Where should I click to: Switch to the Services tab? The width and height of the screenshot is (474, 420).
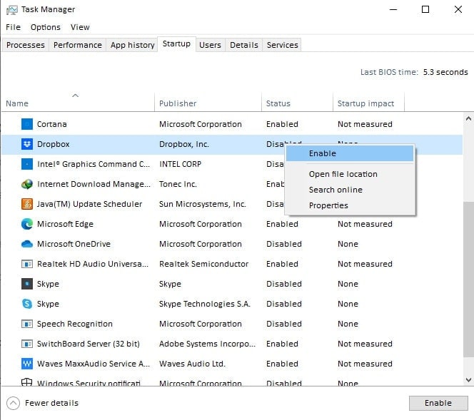click(282, 45)
